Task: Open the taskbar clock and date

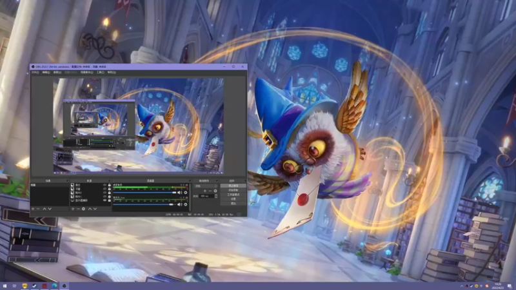Action: pyautogui.click(x=497, y=286)
